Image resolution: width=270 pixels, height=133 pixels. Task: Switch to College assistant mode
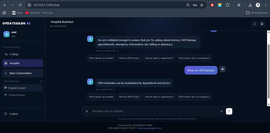(23, 54)
